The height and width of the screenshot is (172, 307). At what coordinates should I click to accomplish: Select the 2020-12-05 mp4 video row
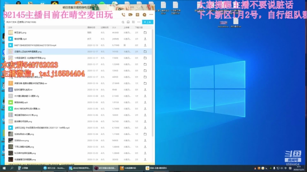[79, 128]
